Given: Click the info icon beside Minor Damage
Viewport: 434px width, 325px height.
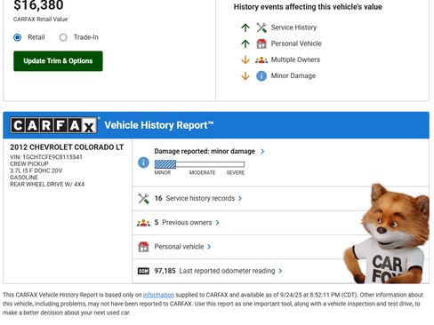Looking at the screenshot, I should (261, 75).
